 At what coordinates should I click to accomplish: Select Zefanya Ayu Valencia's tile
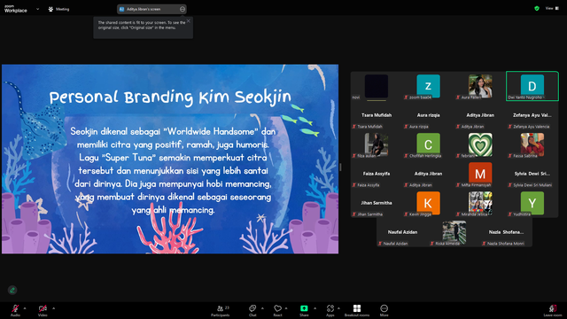532,115
